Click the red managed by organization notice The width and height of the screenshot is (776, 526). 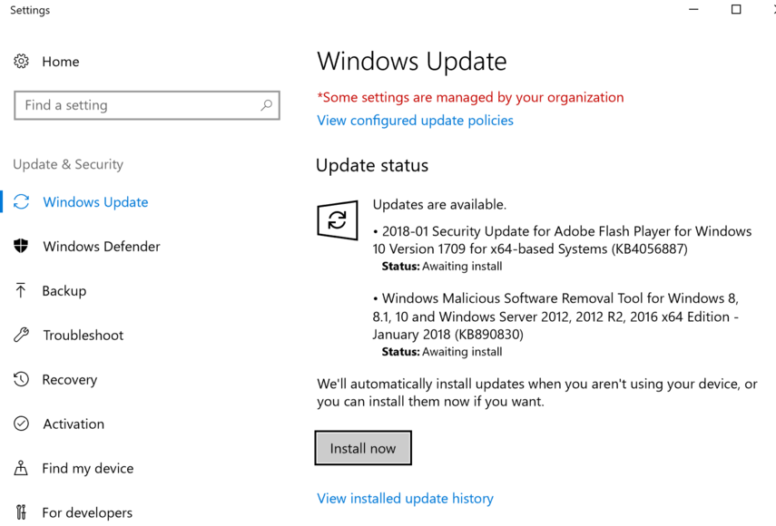470,97
